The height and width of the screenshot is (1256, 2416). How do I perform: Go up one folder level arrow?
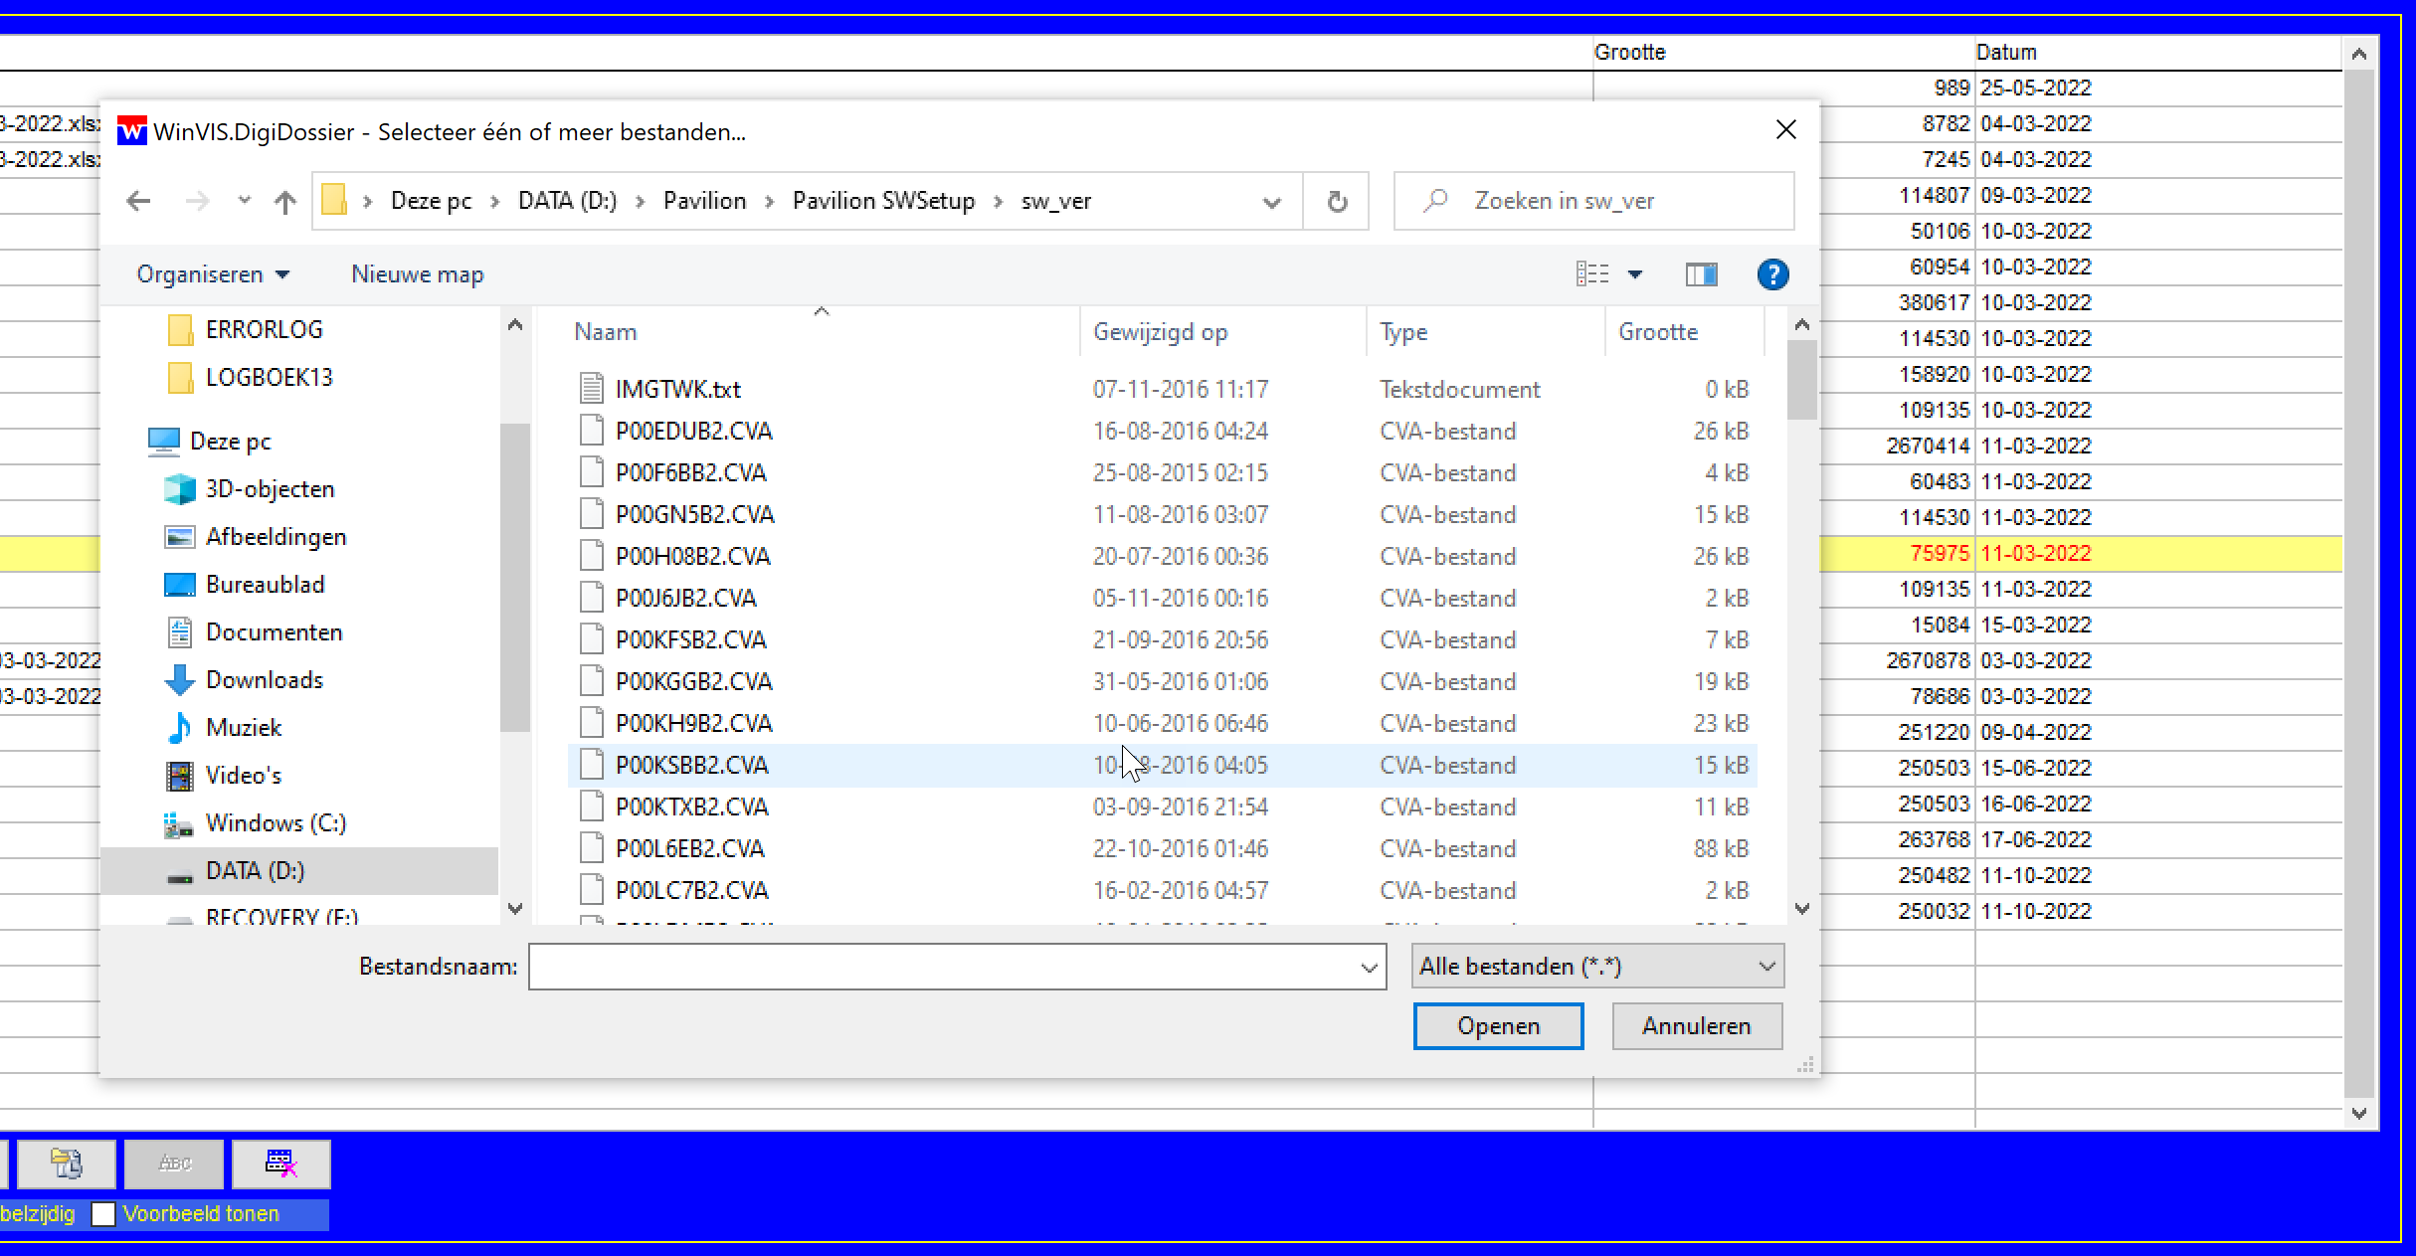(x=285, y=202)
